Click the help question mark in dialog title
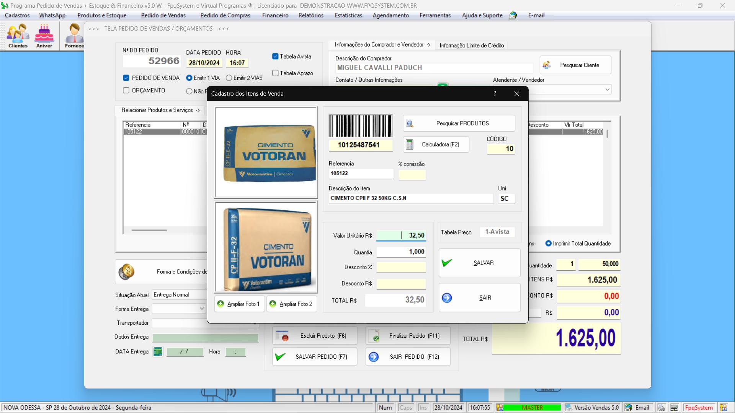 pos(495,94)
